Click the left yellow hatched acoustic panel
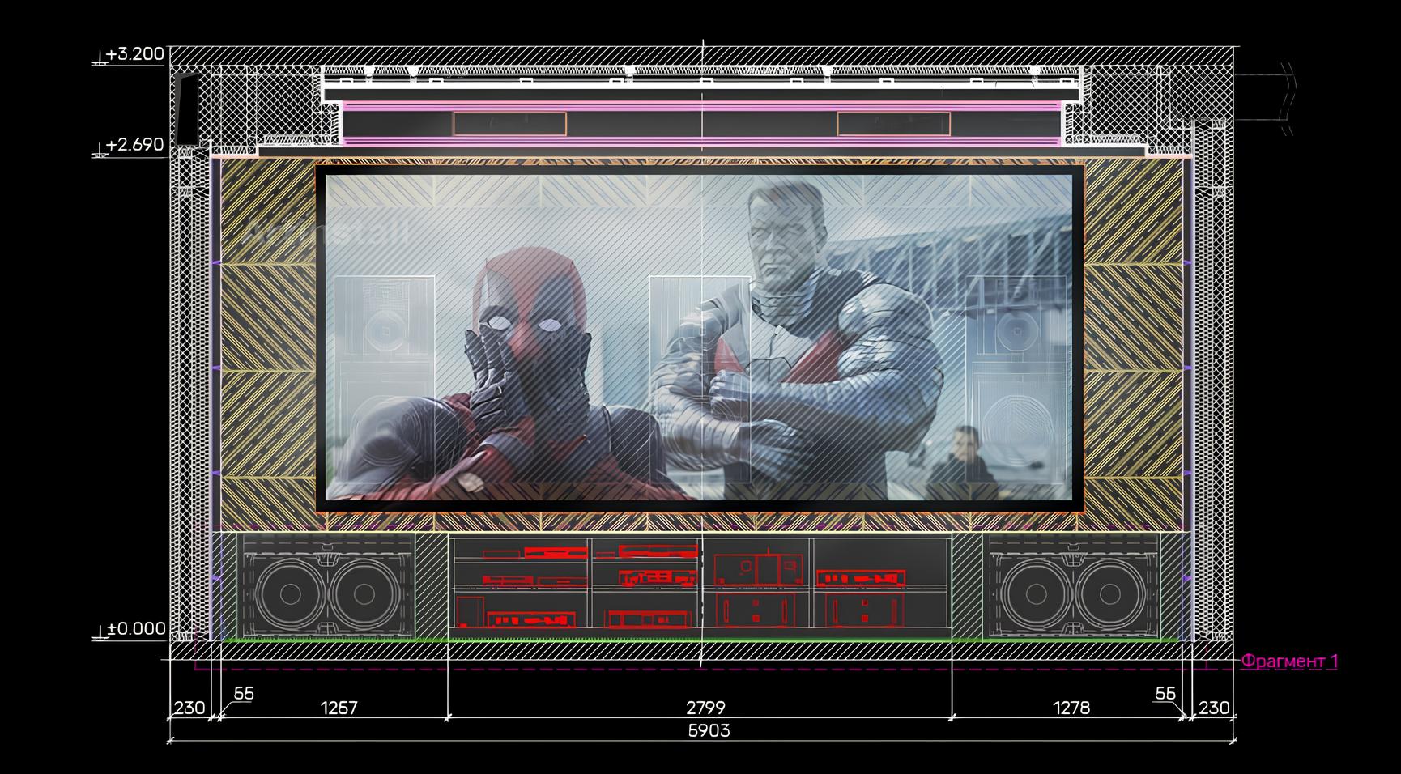 coord(267,340)
